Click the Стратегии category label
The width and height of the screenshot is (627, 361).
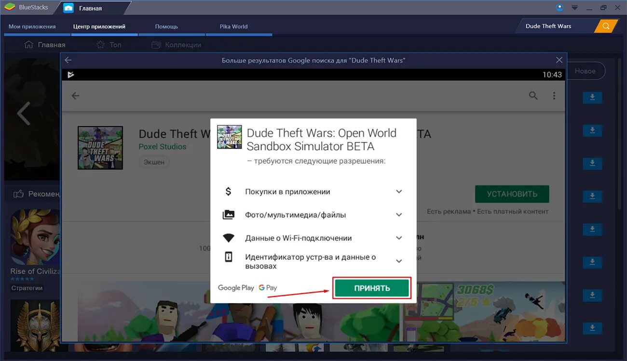27,288
